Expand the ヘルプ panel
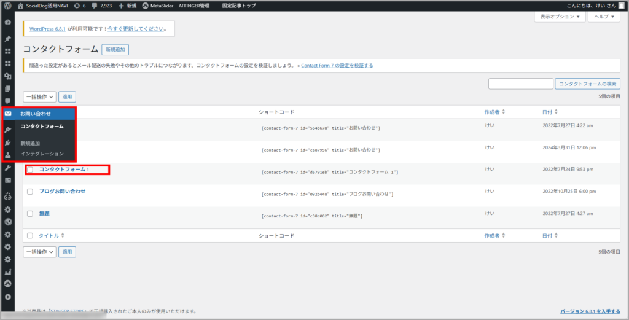Viewport: 629px width, 320px height. (x=604, y=17)
